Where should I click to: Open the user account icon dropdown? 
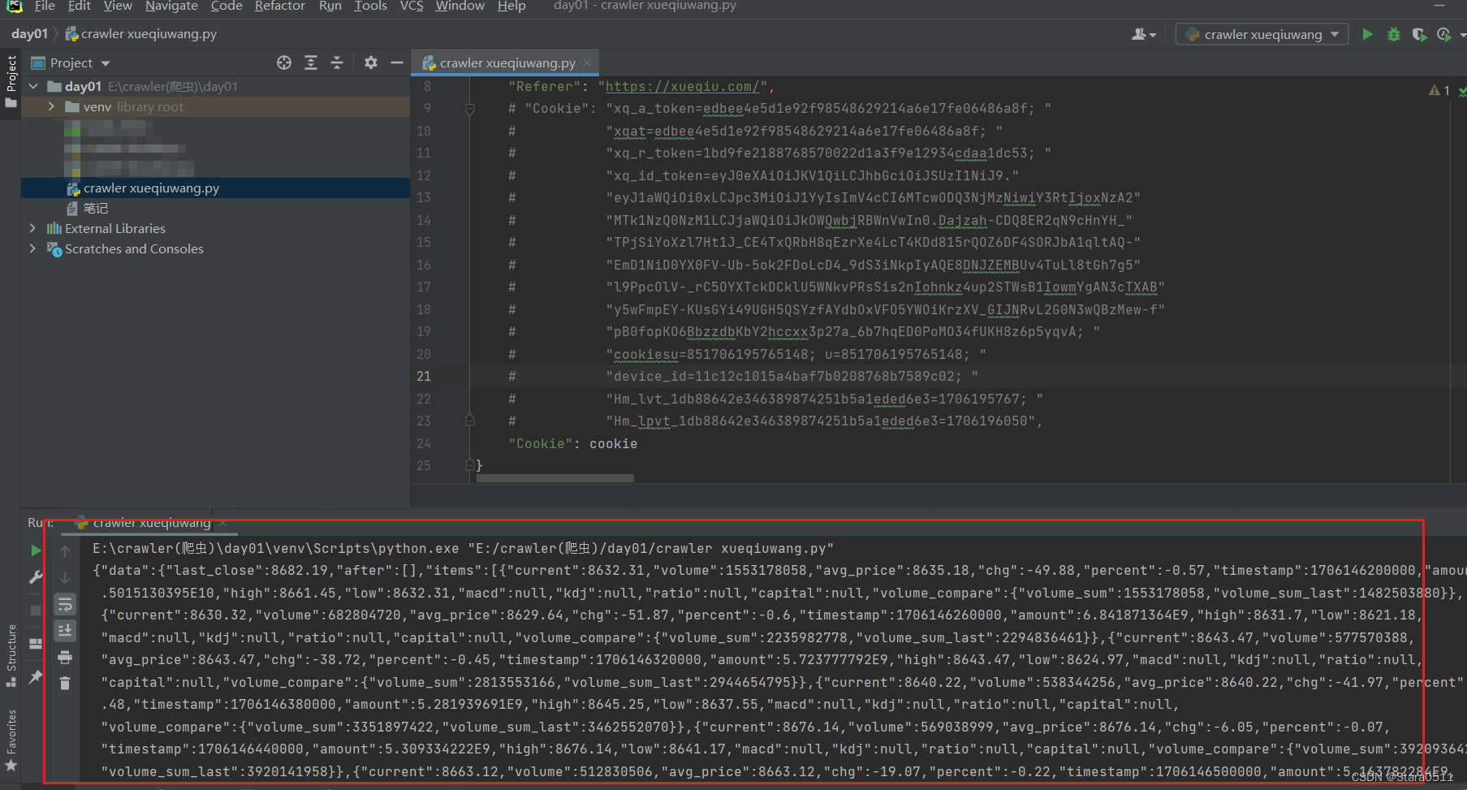click(1143, 34)
